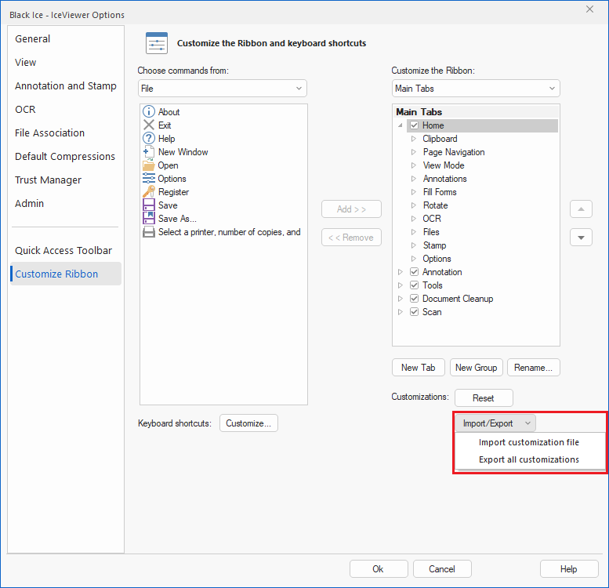Image resolution: width=609 pixels, height=588 pixels.
Task: Expand the Scan tab node
Action: click(400, 312)
